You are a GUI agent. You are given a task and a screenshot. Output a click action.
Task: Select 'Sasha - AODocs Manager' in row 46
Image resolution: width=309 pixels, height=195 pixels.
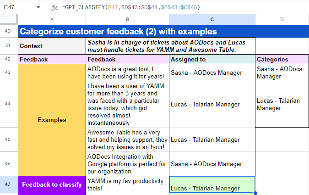click(x=212, y=164)
